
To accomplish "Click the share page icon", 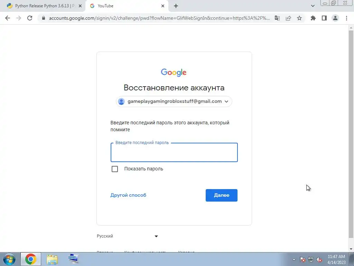I will pos(288,18).
